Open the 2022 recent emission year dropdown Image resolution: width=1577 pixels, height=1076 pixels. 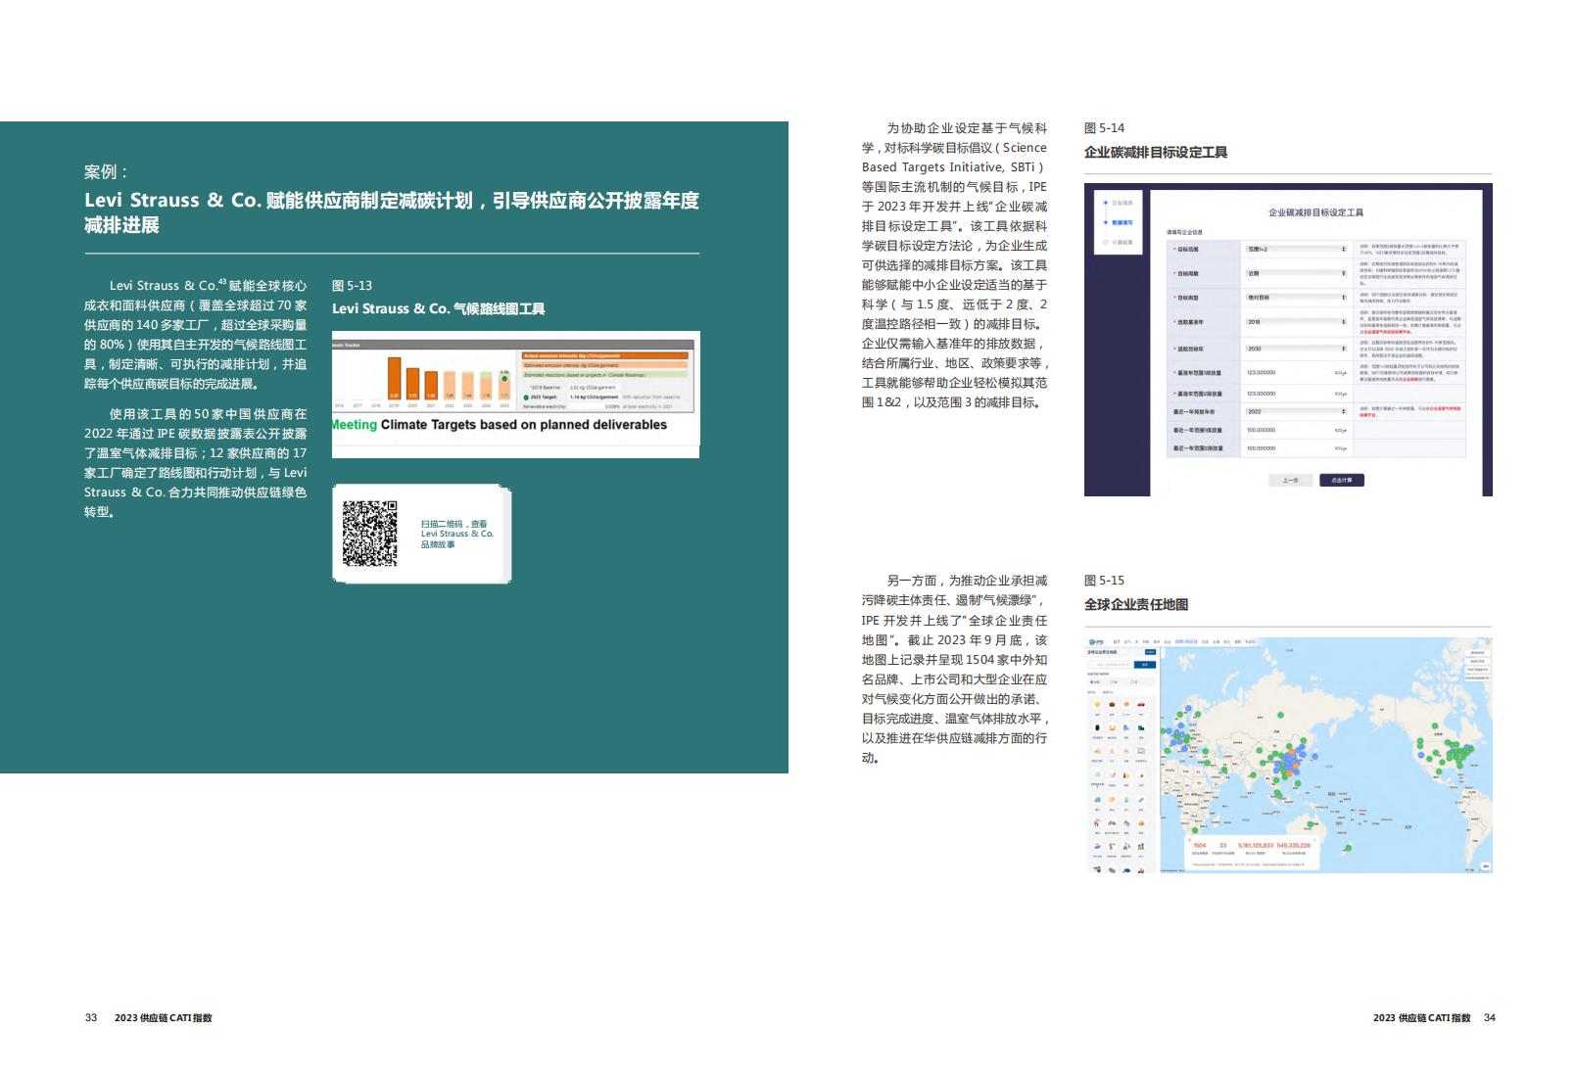(1296, 411)
